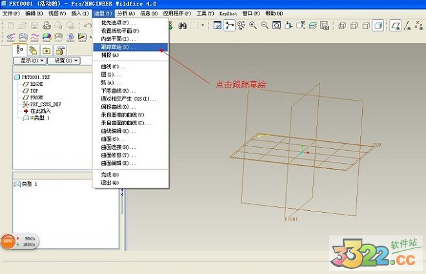The width and height of the screenshot is (426, 274).
Task: Click the Undo arrow icon
Action: click(x=88, y=26)
